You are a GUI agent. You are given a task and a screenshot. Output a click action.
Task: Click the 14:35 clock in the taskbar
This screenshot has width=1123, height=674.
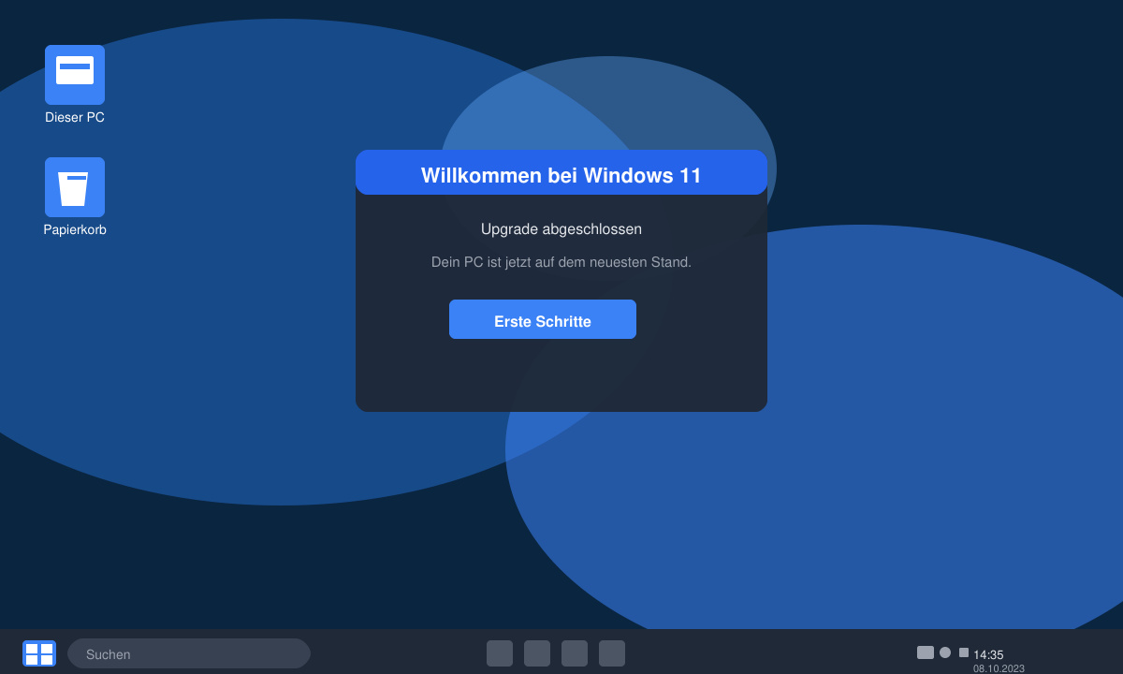[x=988, y=655]
